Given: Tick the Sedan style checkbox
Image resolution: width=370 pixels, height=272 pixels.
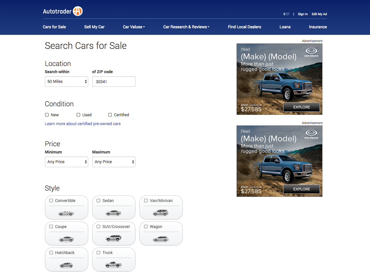Looking at the screenshot, I should tap(98, 201).
